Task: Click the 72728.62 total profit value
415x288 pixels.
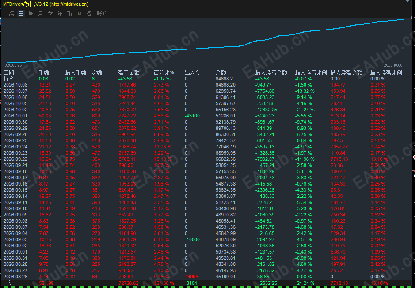Action: 128,284
